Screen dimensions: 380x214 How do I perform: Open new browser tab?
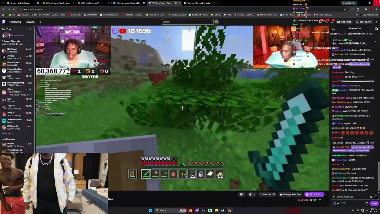(220, 3)
